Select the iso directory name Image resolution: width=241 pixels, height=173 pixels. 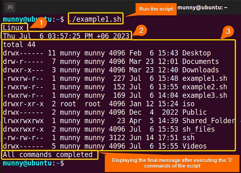click(188, 104)
